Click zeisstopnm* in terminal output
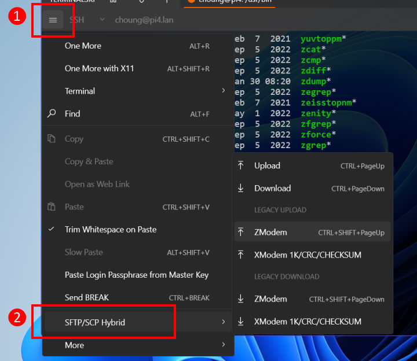Viewport: 417px width, 361px height. [x=328, y=103]
